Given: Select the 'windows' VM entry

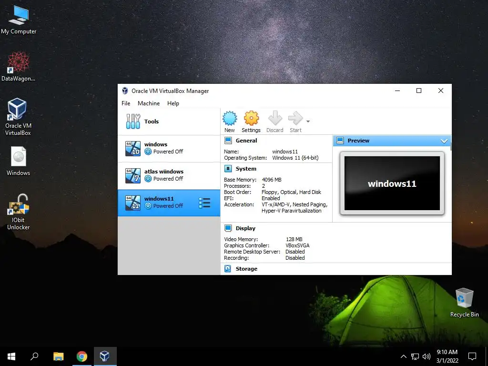Looking at the screenshot, I should [169, 149].
